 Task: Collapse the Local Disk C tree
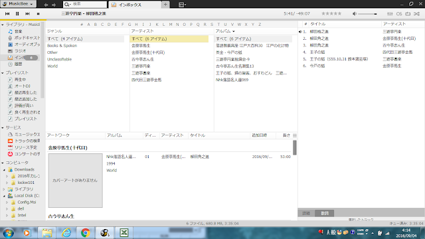point(4,196)
